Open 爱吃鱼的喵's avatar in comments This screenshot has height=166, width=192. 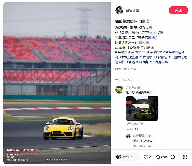[119, 90]
